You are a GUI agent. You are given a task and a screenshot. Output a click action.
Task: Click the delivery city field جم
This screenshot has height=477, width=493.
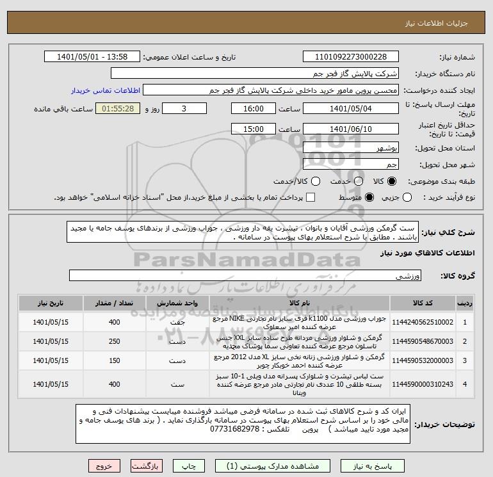351,165
